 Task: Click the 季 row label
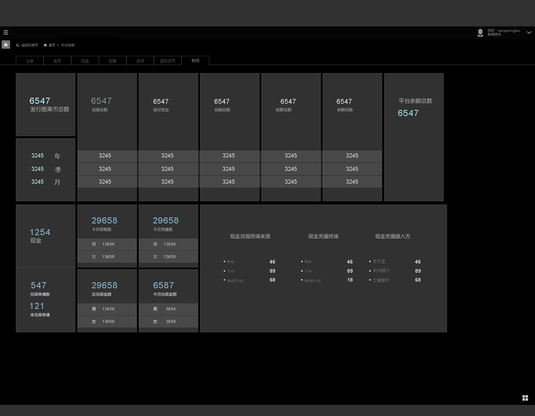click(x=58, y=169)
